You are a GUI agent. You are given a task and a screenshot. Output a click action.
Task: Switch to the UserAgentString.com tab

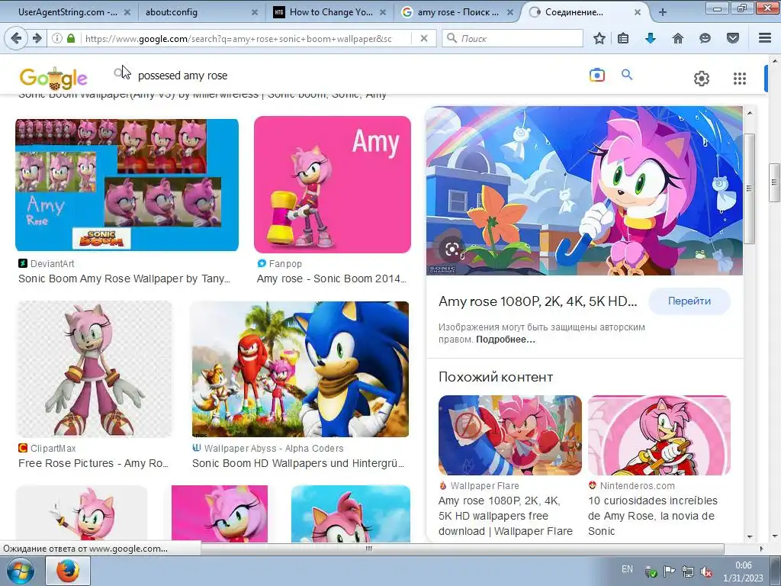[68, 12]
